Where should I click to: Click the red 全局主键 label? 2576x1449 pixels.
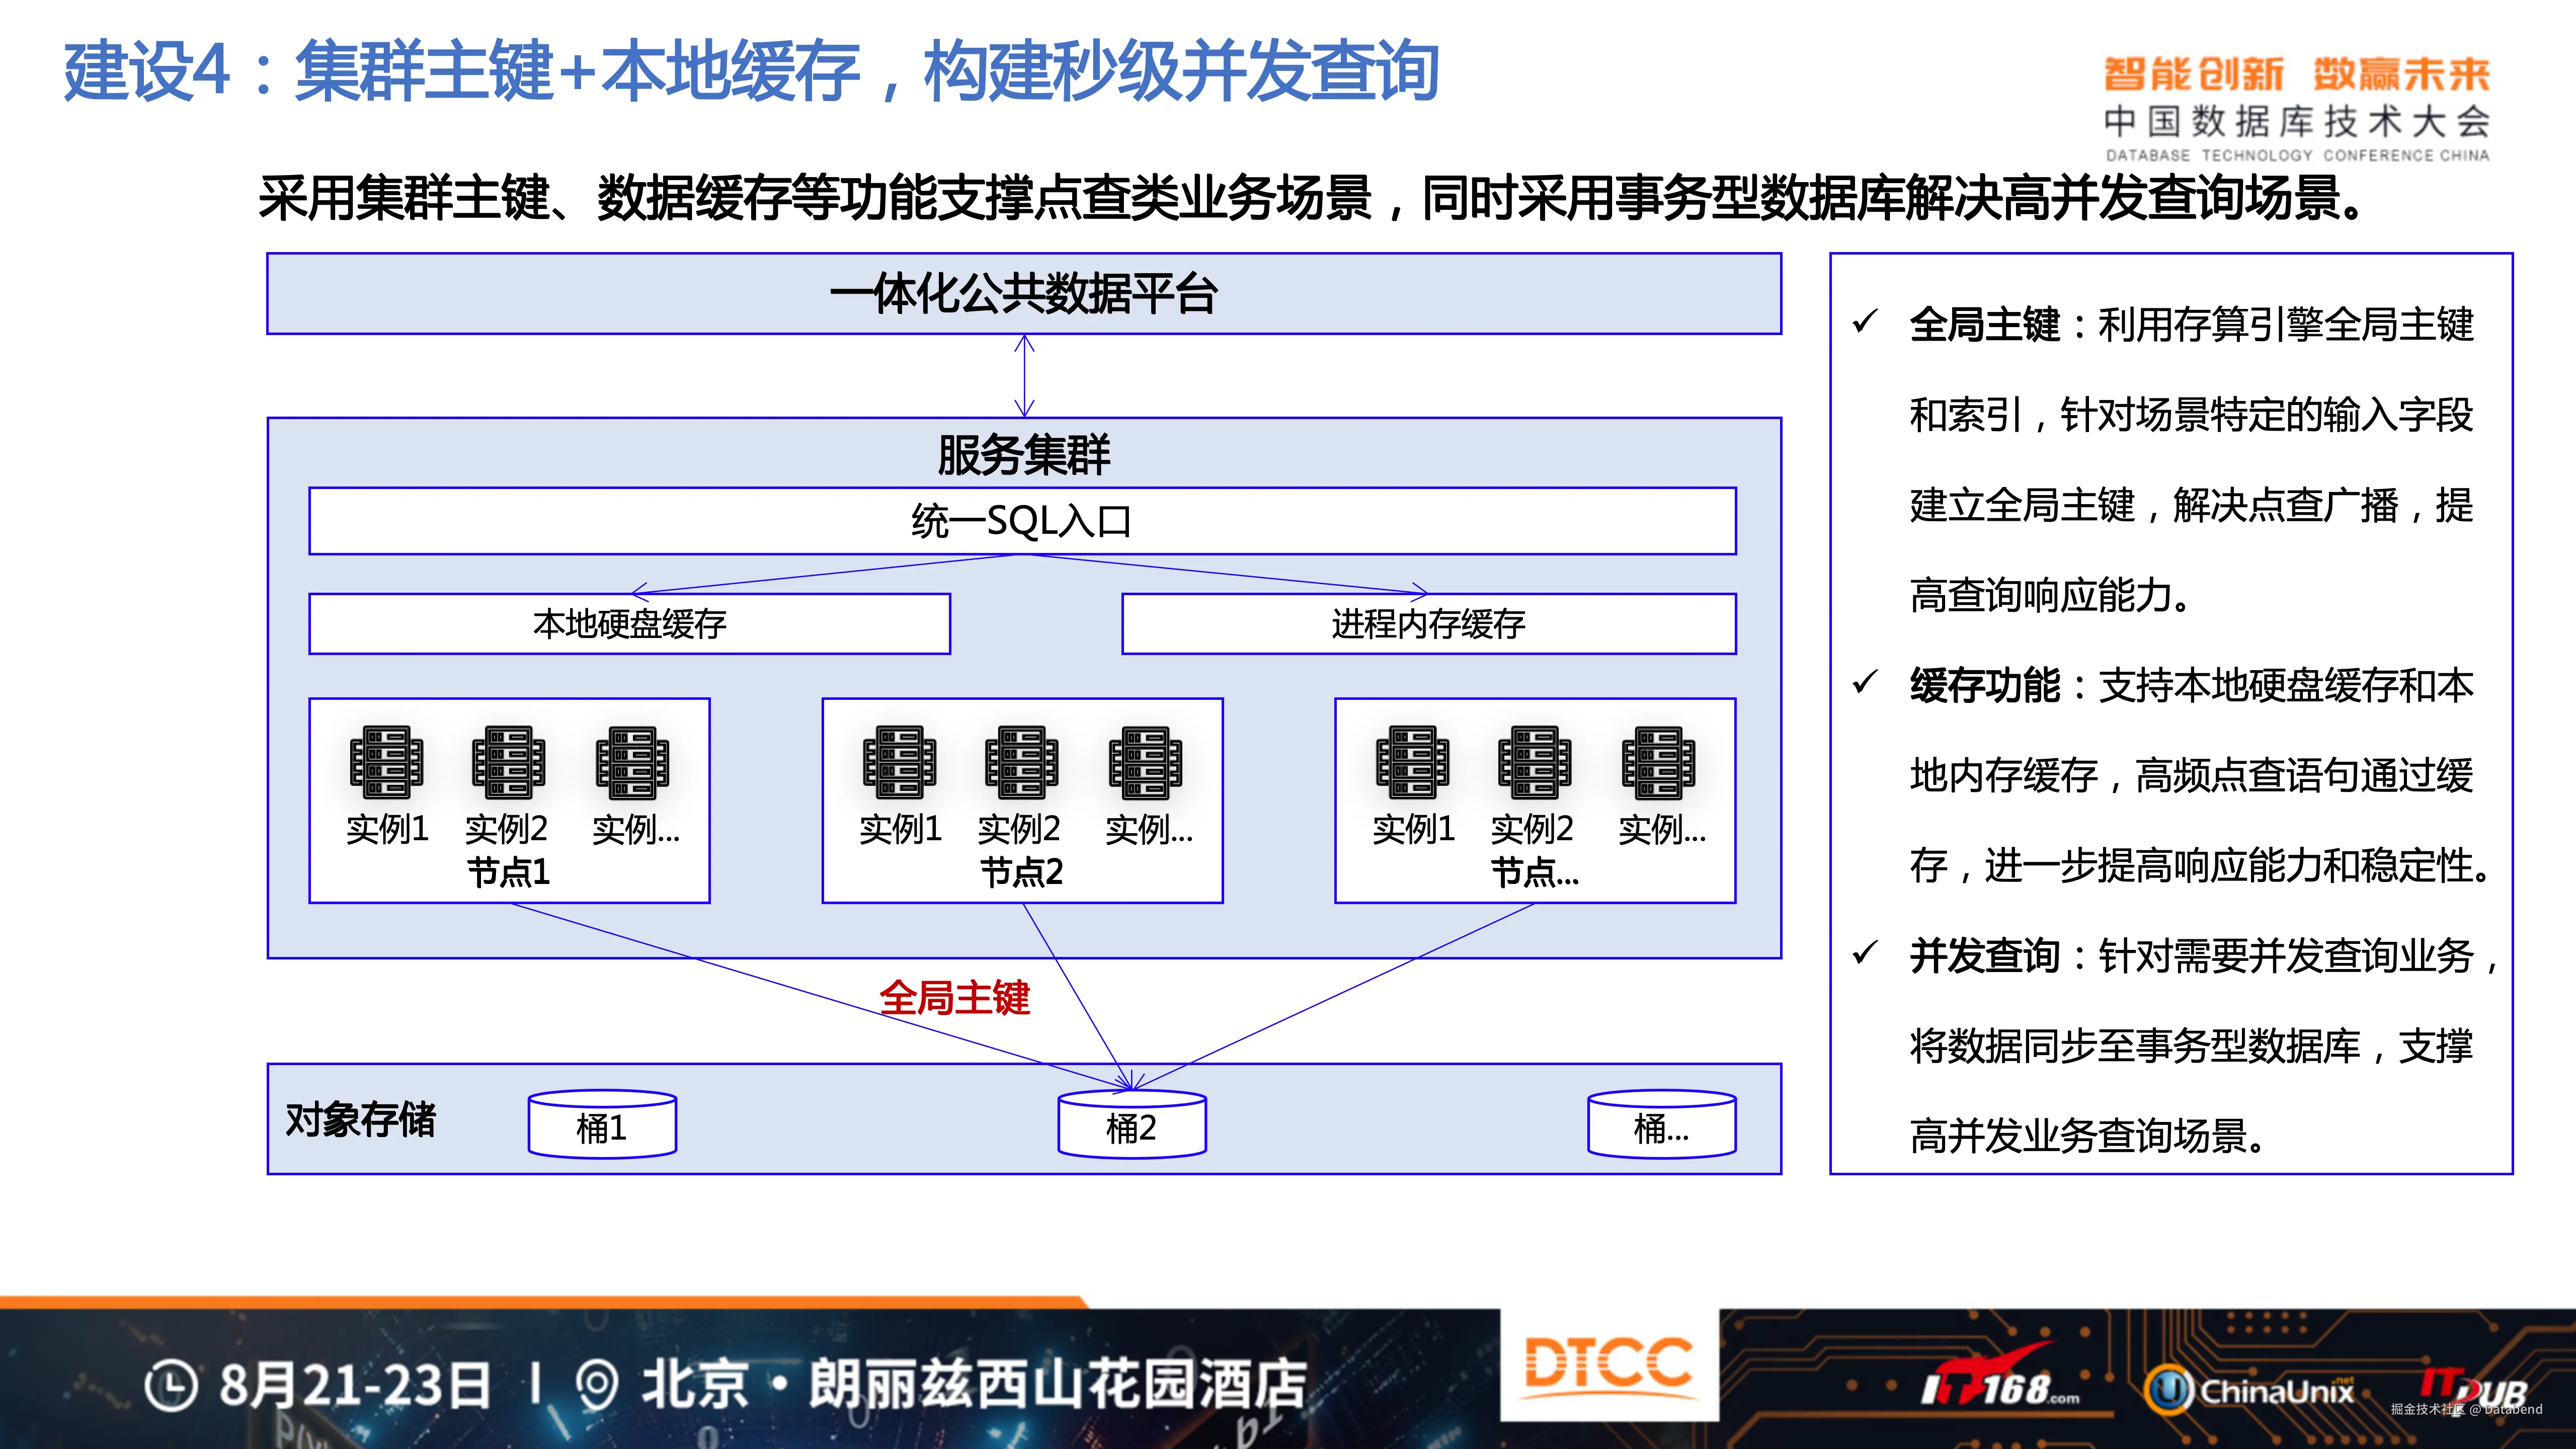click(x=954, y=997)
